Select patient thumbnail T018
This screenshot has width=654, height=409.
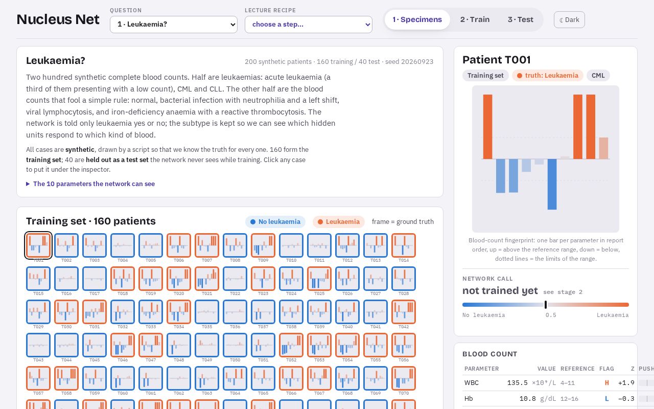tap(123, 279)
